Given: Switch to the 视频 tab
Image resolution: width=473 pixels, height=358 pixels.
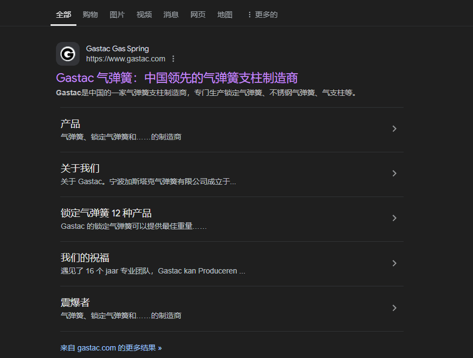Looking at the screenshot, I should (x=144, y=15).
